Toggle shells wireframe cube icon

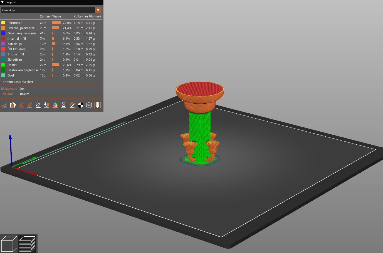tap(89, 105)
